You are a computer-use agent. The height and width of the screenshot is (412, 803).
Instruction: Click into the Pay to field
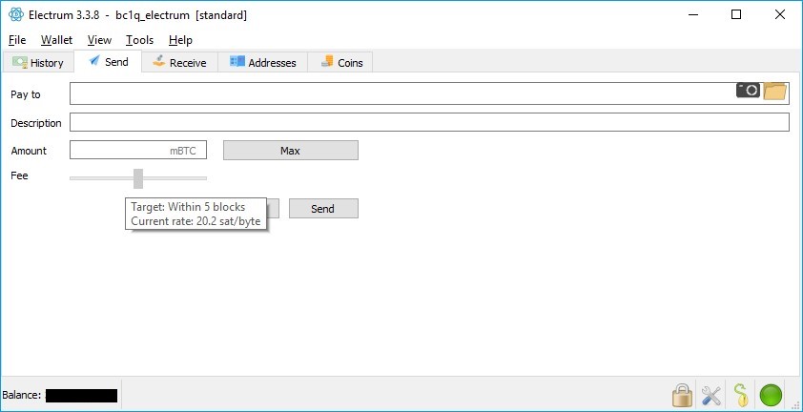click(x=429, y=93)
